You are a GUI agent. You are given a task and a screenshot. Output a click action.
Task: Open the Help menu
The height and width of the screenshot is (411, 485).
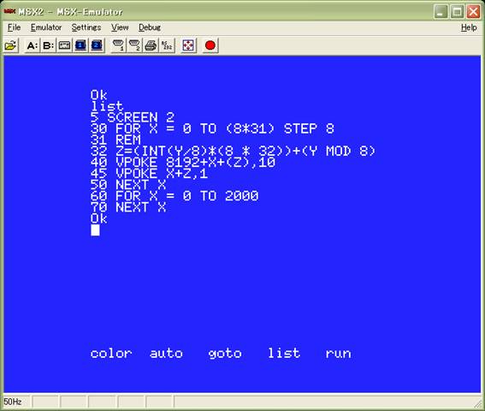click(469, 27)
